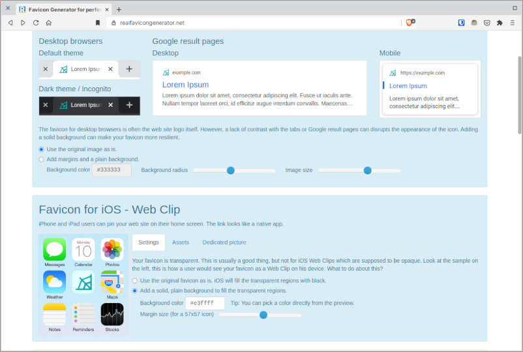Click the page vertical scrollbar
Screen dimensions: 523x352
point(519,95)
